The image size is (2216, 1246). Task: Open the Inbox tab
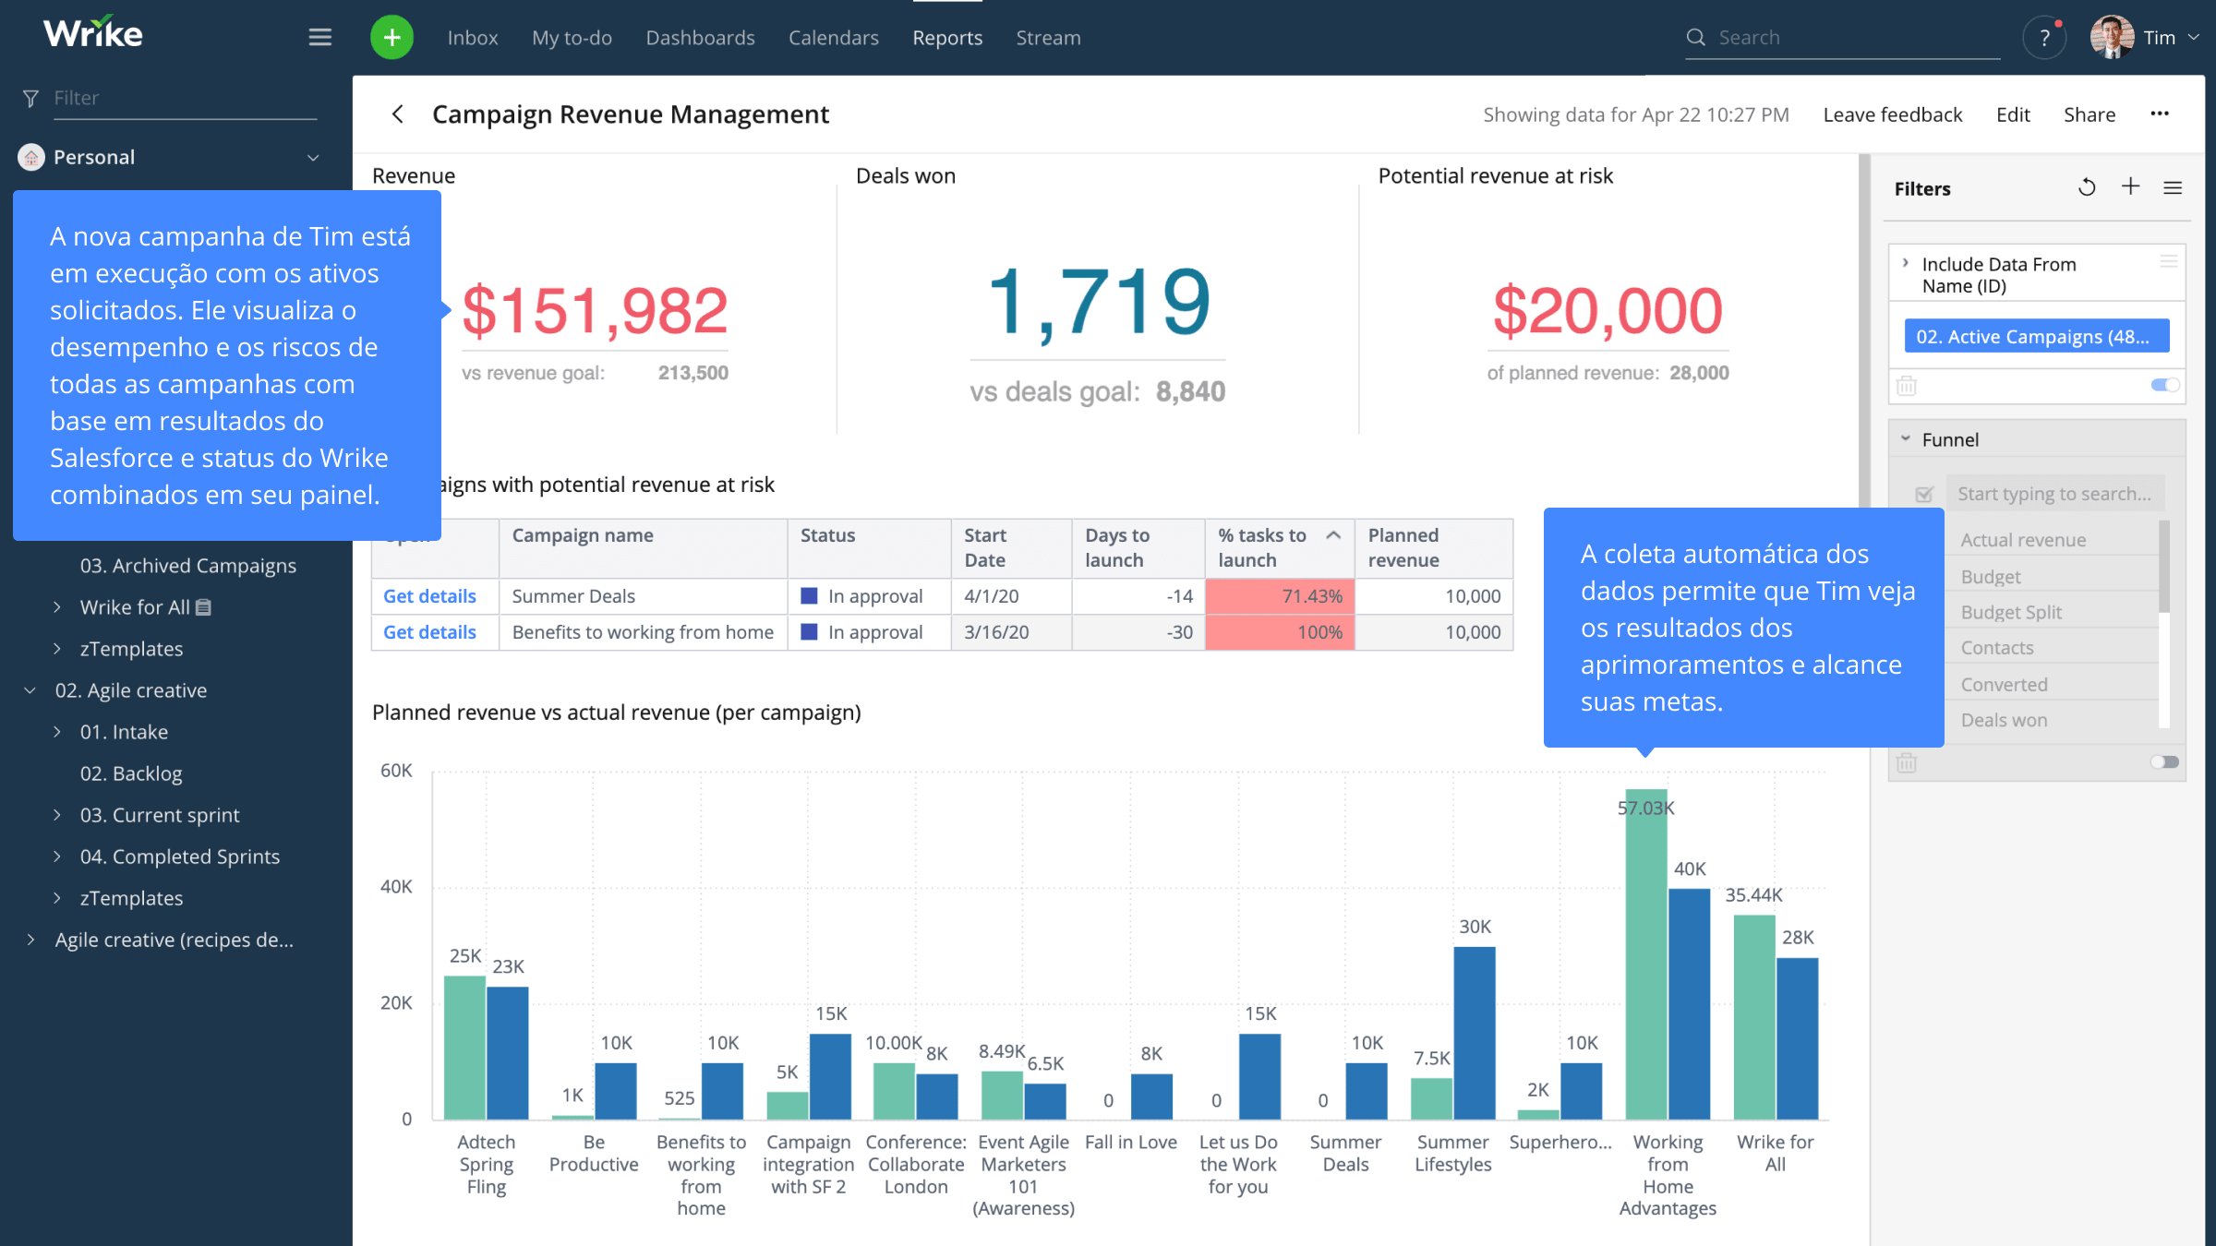(473, 38)
